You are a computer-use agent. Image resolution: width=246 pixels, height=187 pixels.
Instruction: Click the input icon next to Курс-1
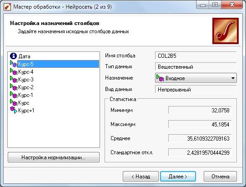point(14,95)
